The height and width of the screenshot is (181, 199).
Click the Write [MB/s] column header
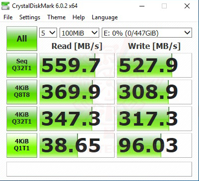[154, 46]
